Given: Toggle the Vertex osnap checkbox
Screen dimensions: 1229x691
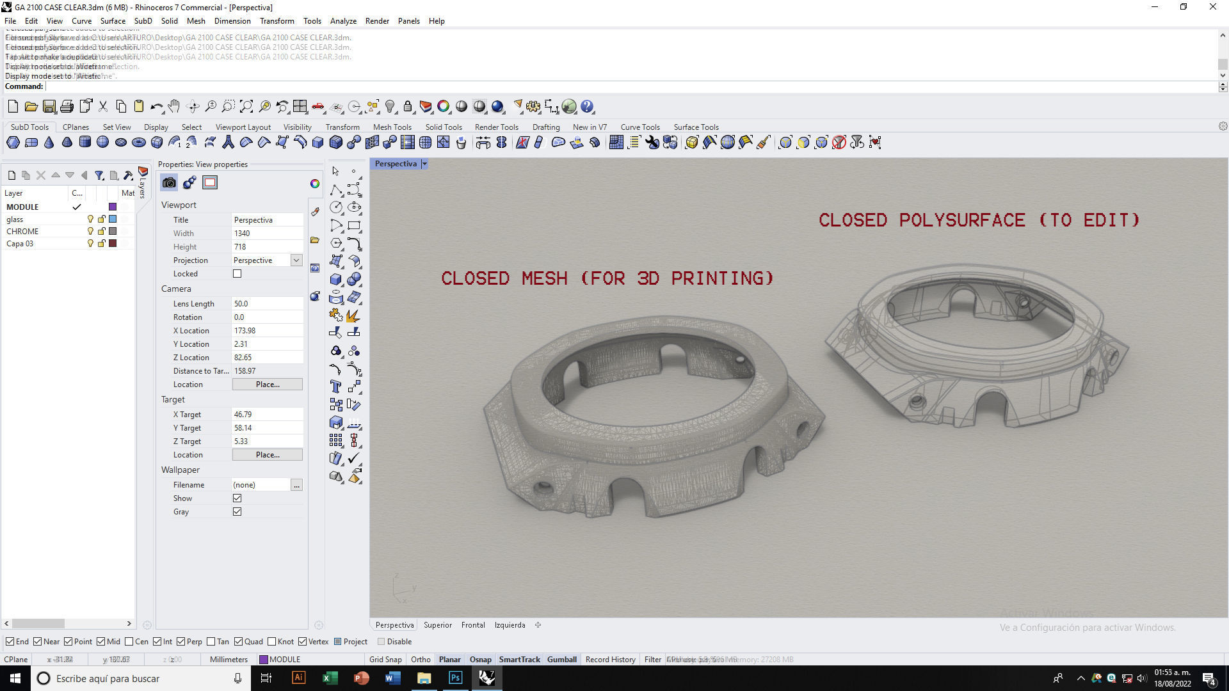Looking at the screenshot, I should pyautogui.click(x=303, y=642).
